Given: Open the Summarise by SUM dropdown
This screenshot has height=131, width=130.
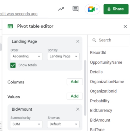Looking at the screenshot, I should [26, 124].
